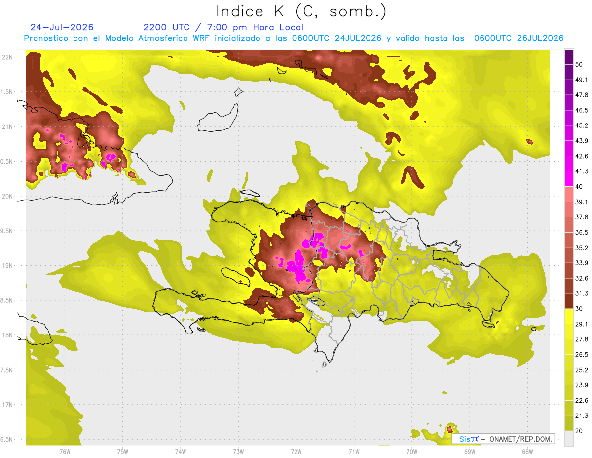Click the 17N latitude axis label

8,405
